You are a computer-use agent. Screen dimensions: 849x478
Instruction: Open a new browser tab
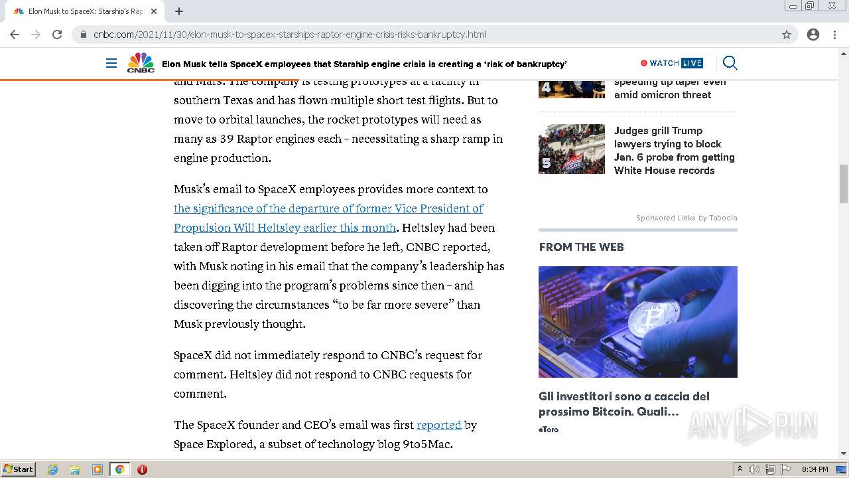tap(179, 11)
